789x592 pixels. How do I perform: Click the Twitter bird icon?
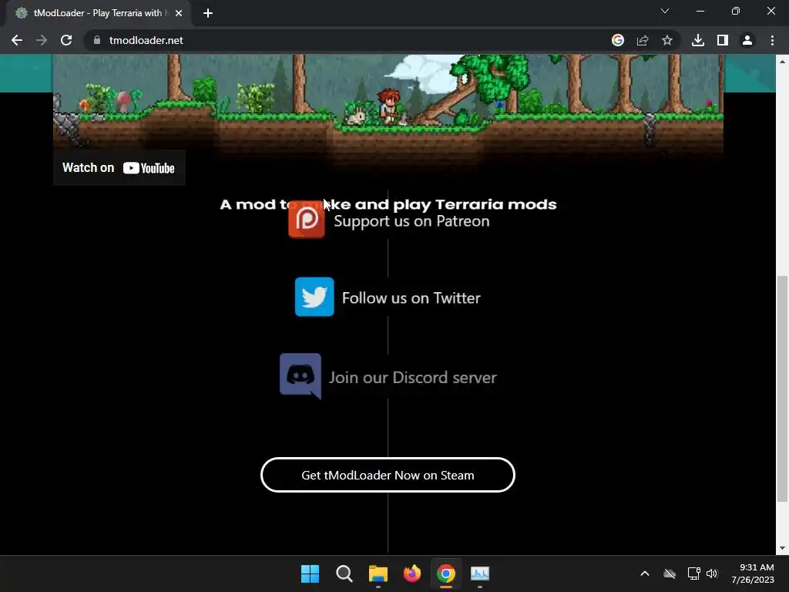click(314, 297)
